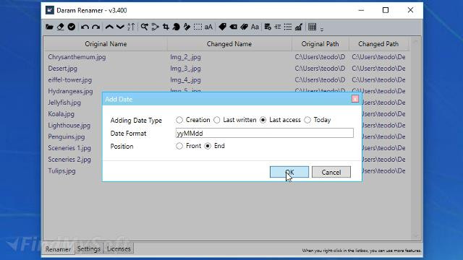This screenshot has height=260, width=463.
Task: Click the single tag toolbar icon
Action: (222, 27)
